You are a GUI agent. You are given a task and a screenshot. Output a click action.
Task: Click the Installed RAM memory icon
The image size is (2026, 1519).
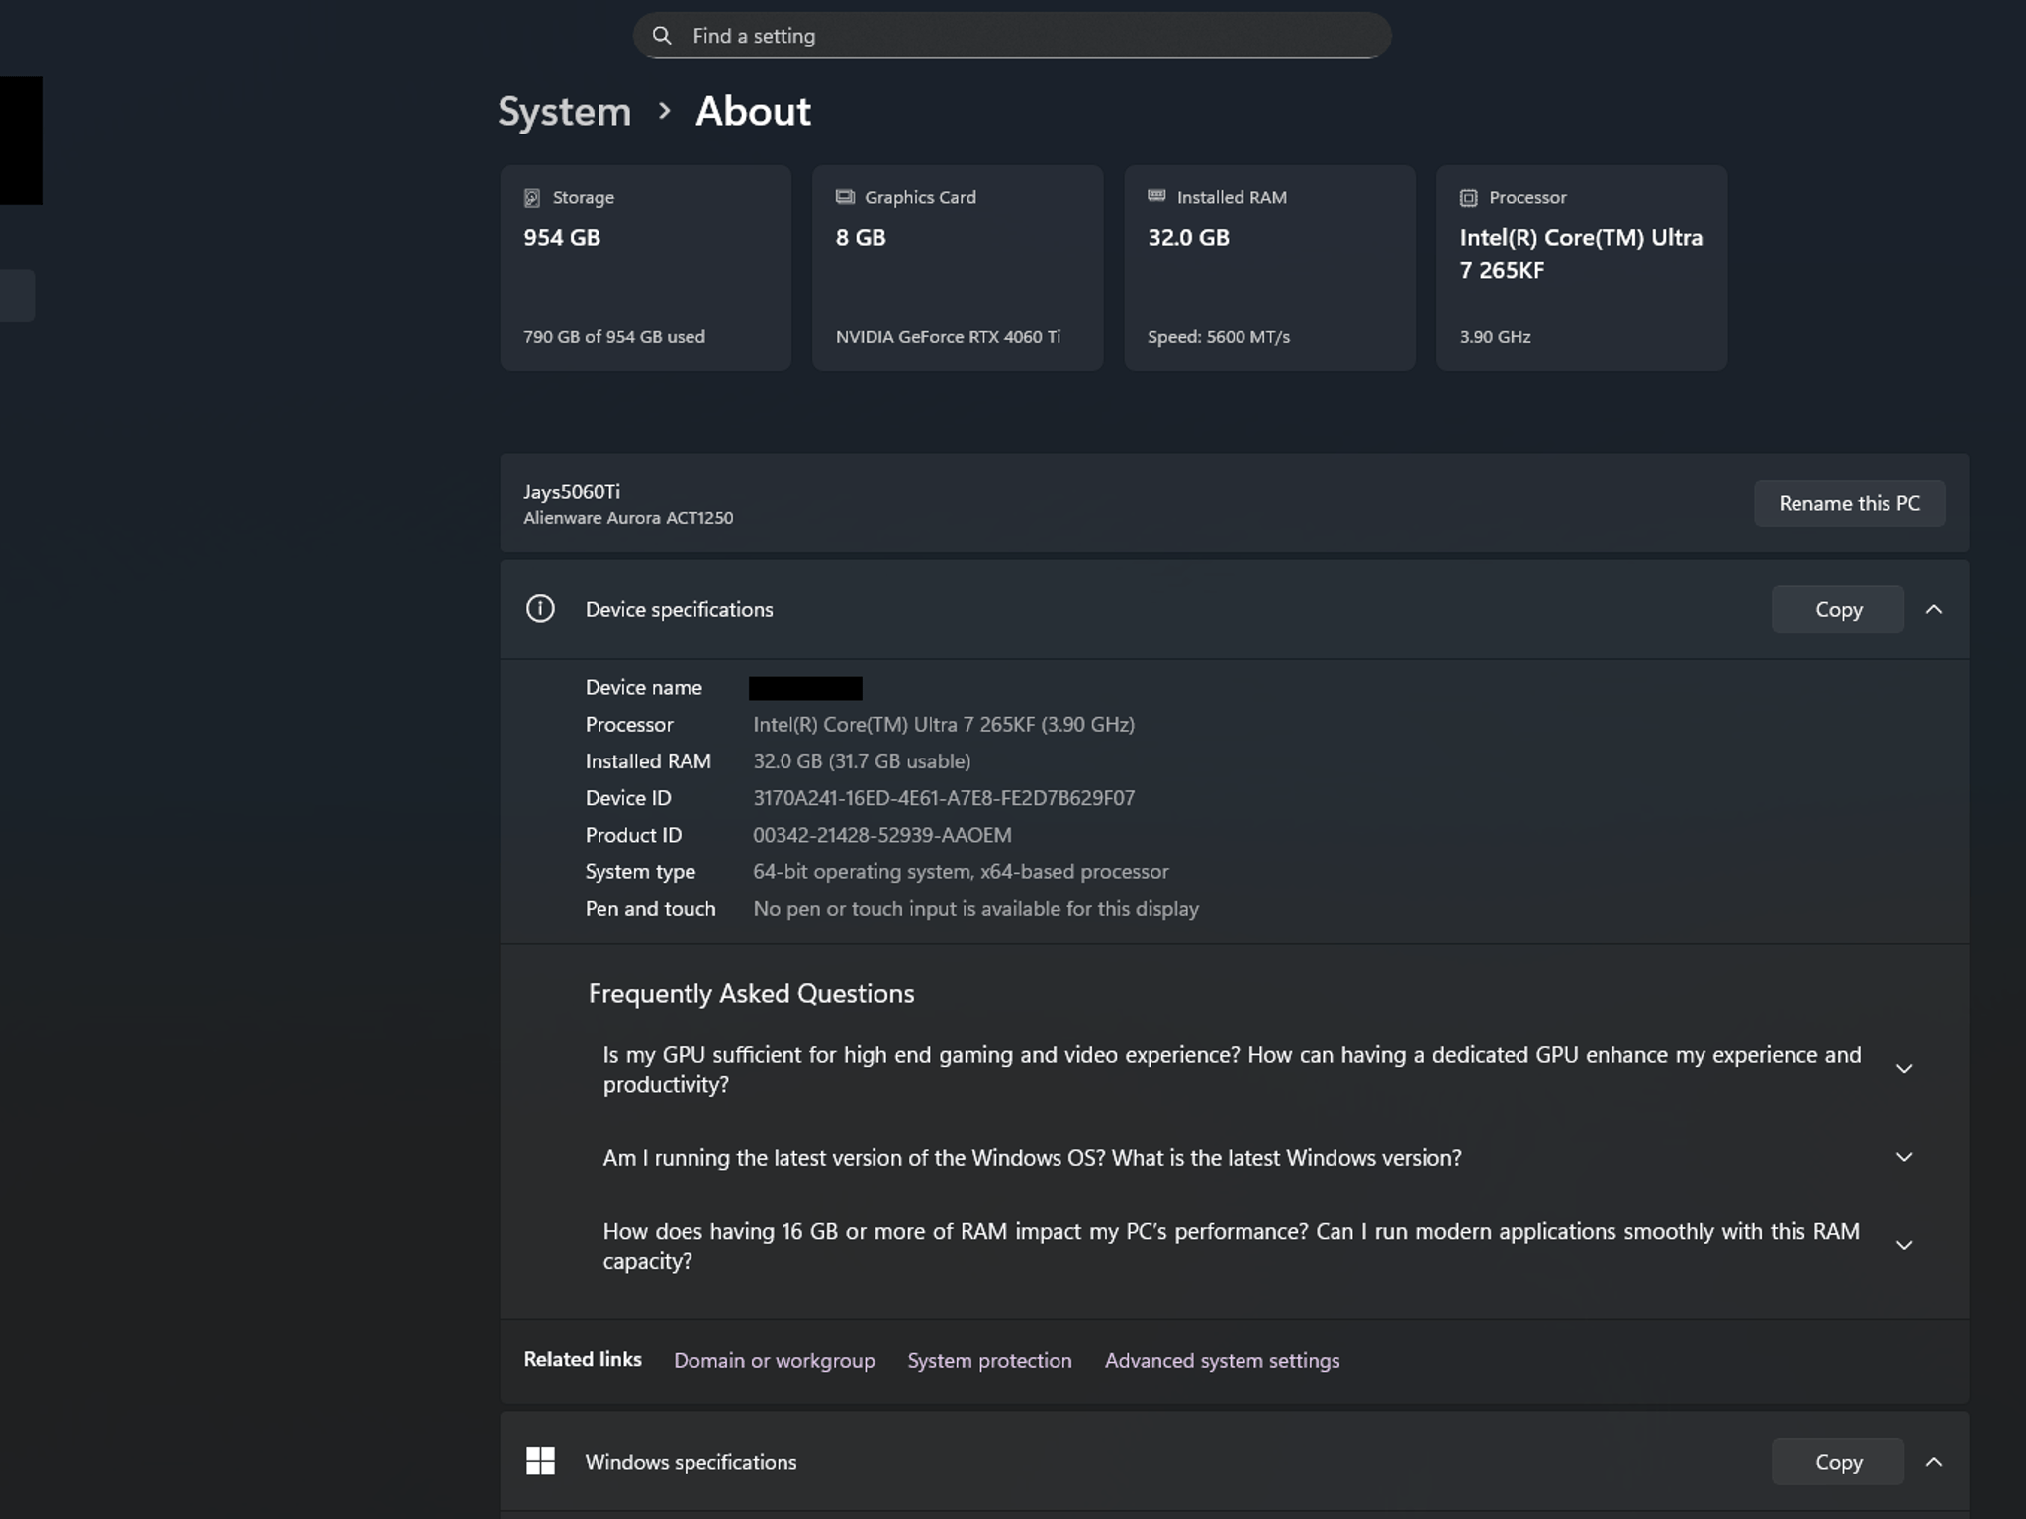[1156, 196]
